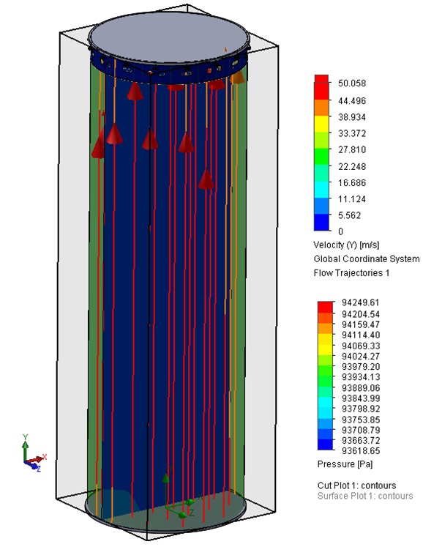Click the blue swatch at the bottom of the velocity legend
423x547 pixels.
(x=321, y=222)
